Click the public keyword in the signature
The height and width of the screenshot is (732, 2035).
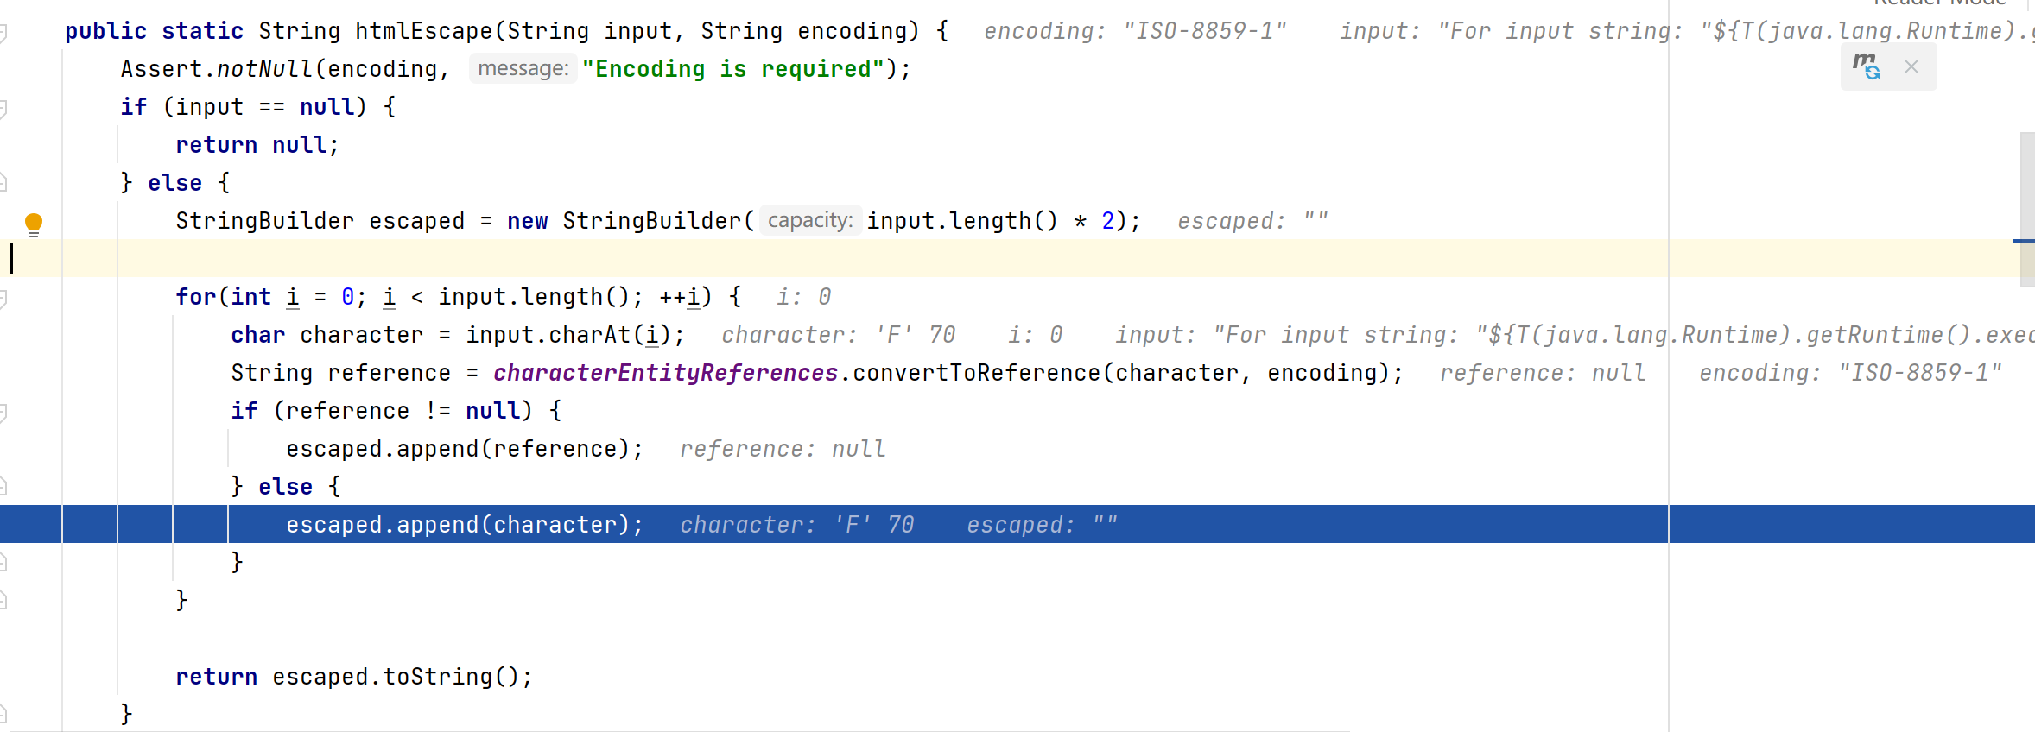pos(105,31)
